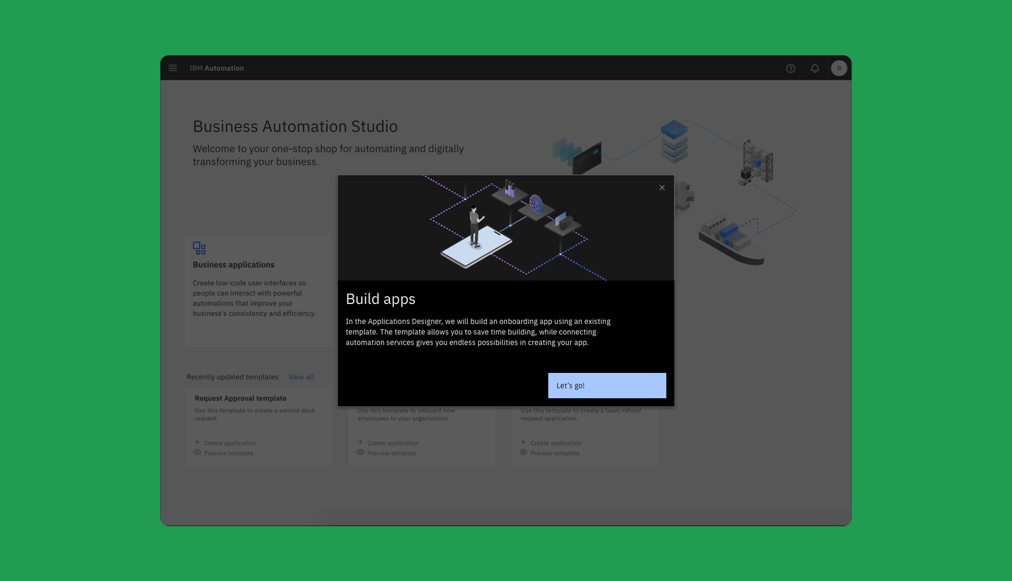Screen dimensions: 1012x581
Task: Click the "Create low-code user interfaces" description
Action: coord(254,298)
